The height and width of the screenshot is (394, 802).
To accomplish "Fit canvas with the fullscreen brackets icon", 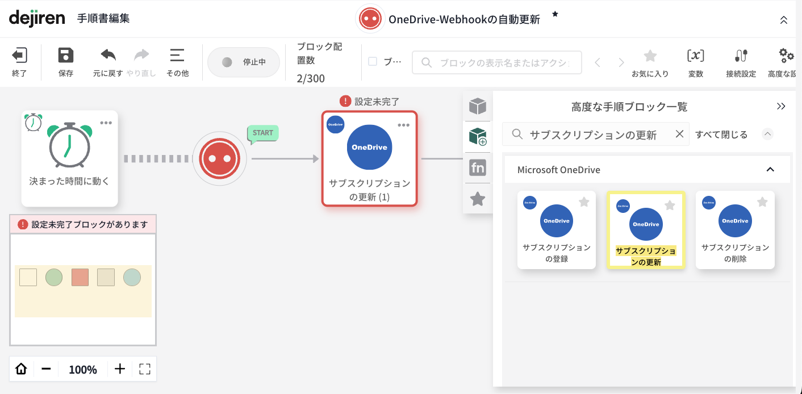I will click(144, 370).
